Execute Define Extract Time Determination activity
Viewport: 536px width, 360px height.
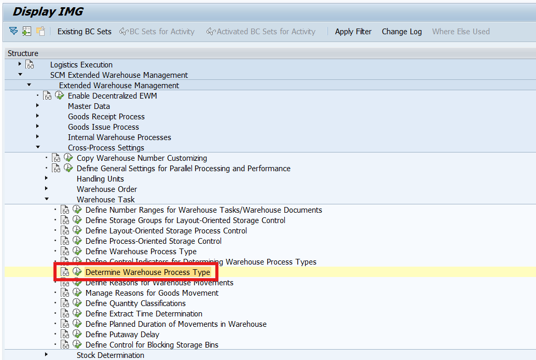pyautogui.click(x=77, y=313)
